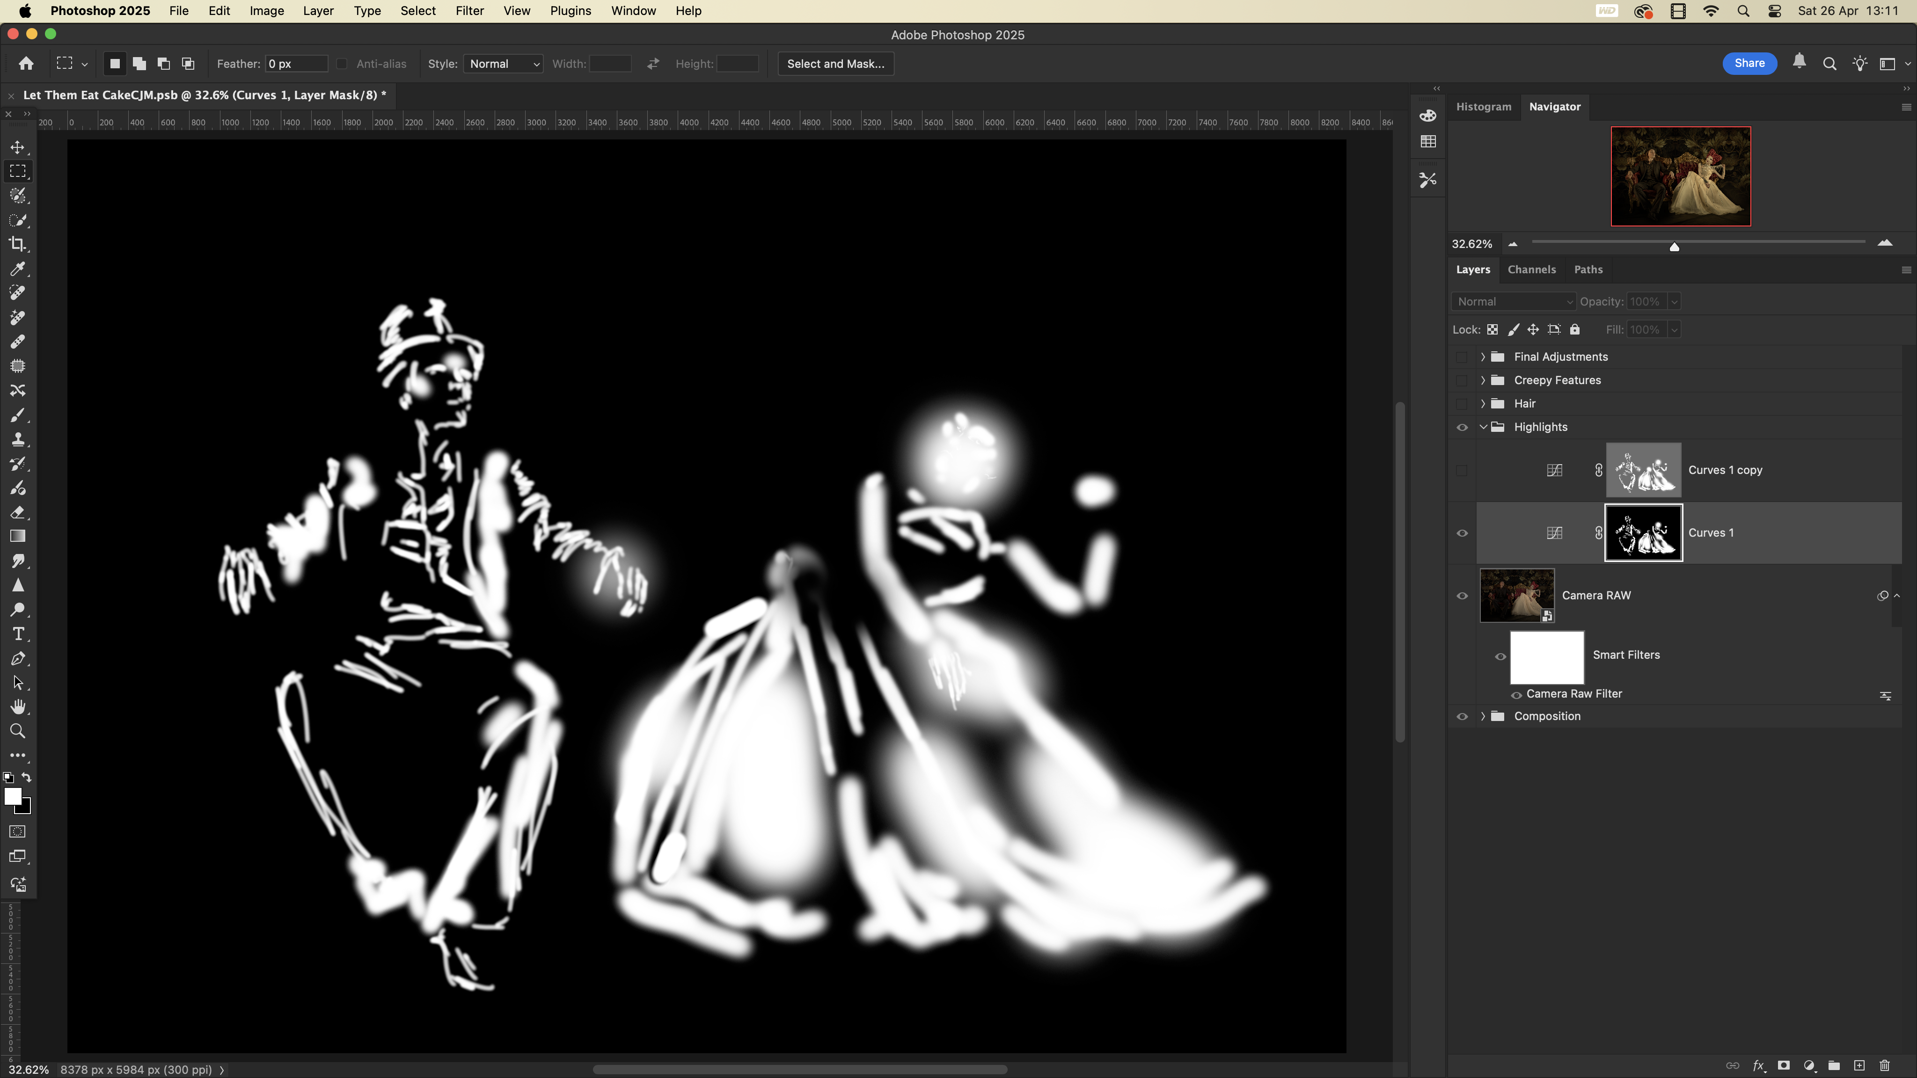
Task: Select the Horizontal Type tool
Action: [x=18, y=634]
